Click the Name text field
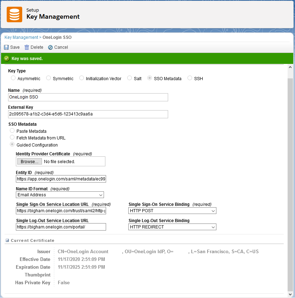This screenshot has height=298, width=295. 88,97
